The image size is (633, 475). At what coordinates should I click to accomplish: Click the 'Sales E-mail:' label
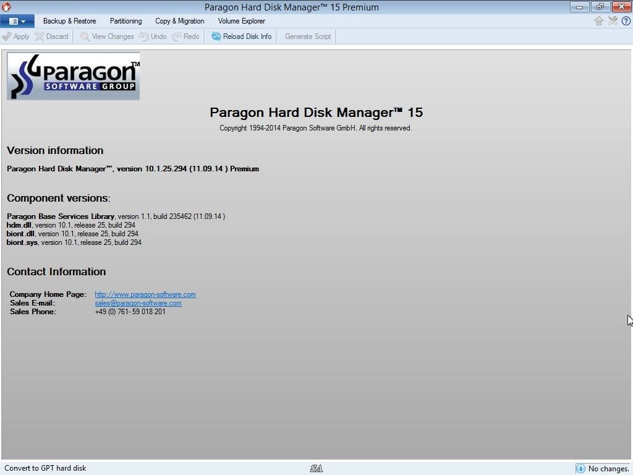click(32, 303)
